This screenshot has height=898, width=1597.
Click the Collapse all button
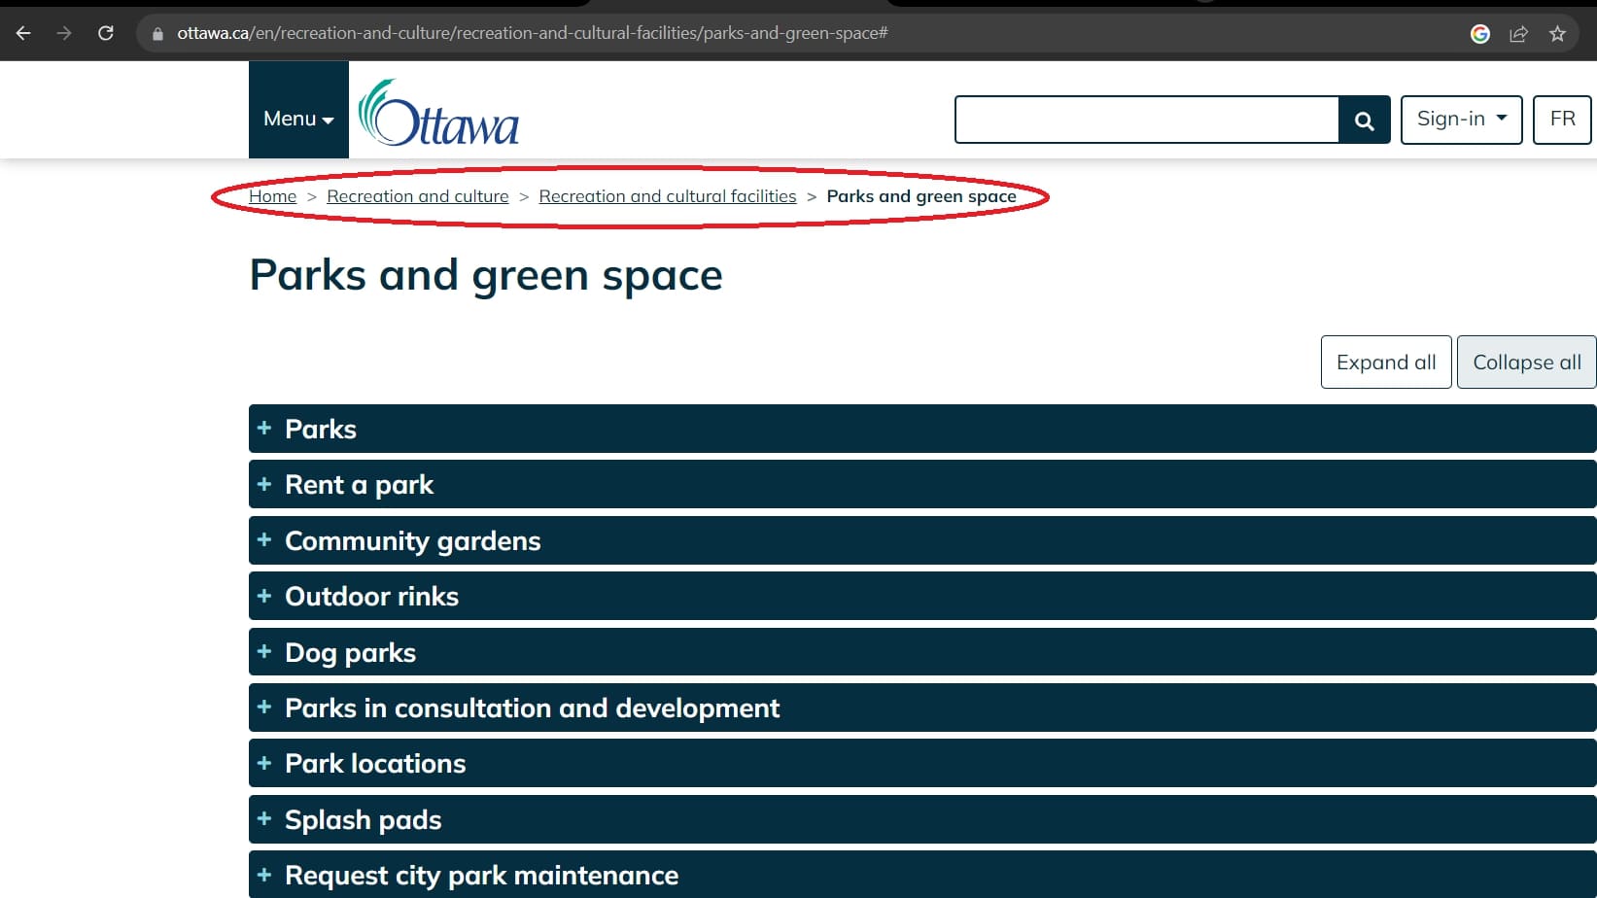click(1526, 363)
